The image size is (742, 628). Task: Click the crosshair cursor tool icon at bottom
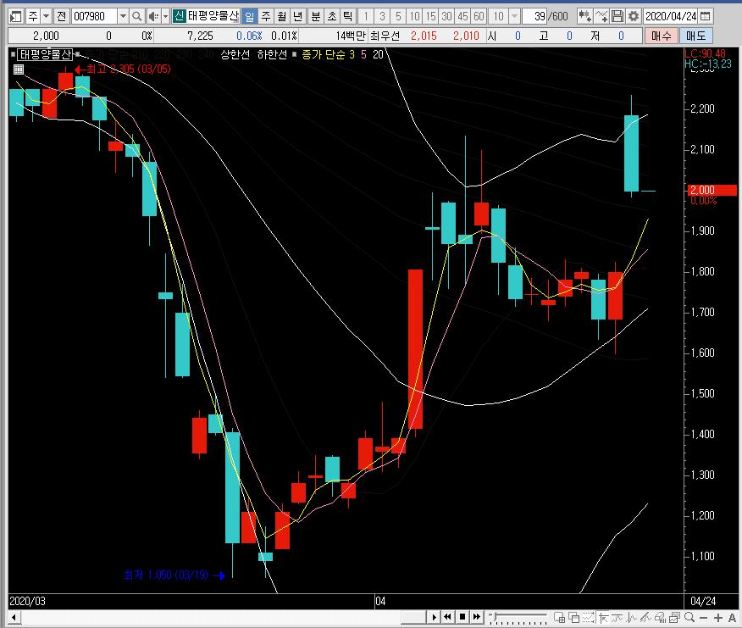pos(603,617)
